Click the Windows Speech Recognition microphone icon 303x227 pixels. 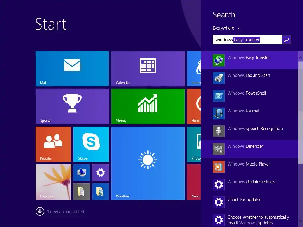[219, 131]
